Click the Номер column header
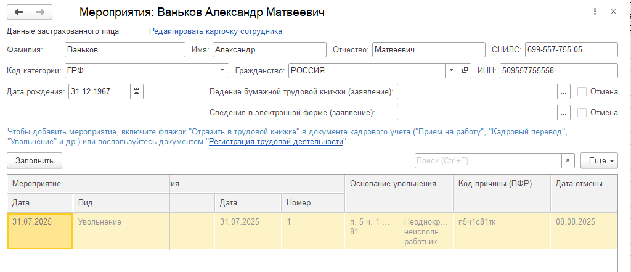The width and height of the screenshot is (631, 272). [x=312, y=203]
